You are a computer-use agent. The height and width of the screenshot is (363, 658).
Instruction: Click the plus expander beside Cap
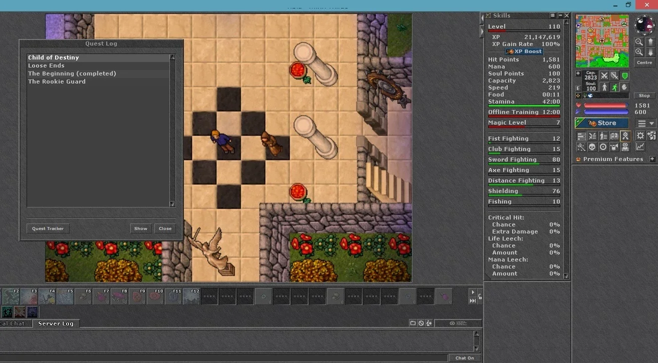click(x=578, y=73)
